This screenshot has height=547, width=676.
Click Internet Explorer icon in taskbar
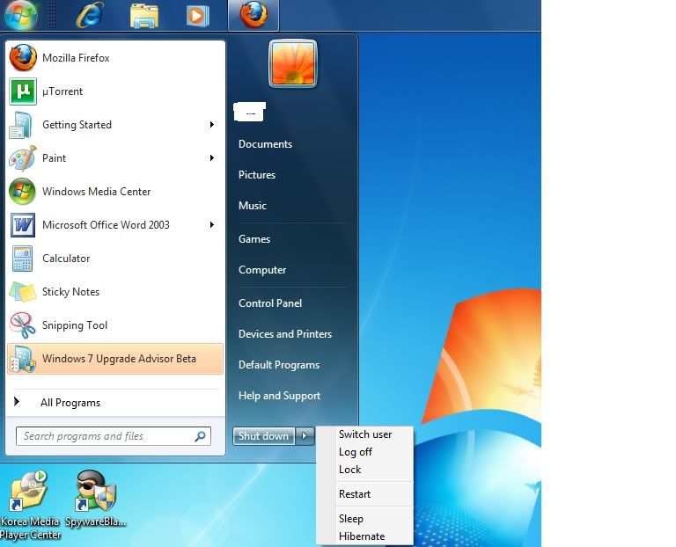click(x=88, y=15)
